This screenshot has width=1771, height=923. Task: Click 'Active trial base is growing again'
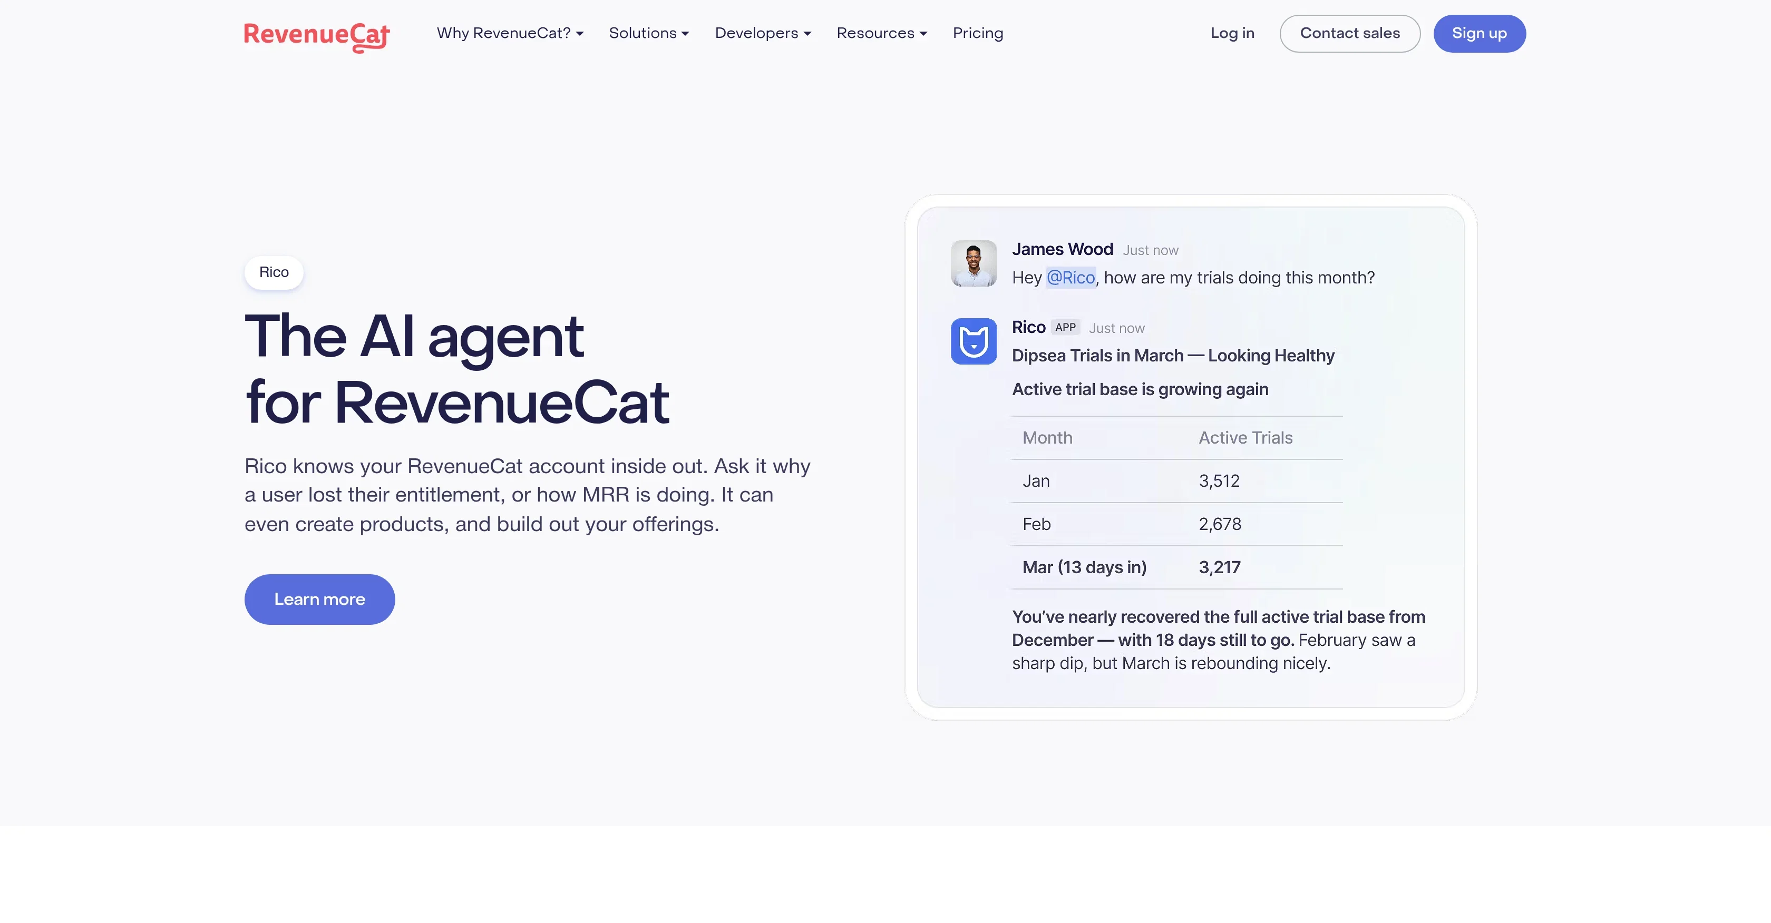coord(1140,390)
